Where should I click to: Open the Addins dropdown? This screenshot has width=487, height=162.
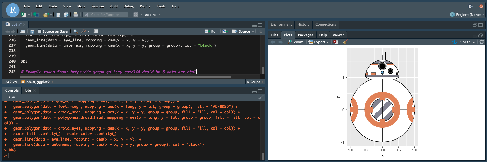[x=152, y=15]
